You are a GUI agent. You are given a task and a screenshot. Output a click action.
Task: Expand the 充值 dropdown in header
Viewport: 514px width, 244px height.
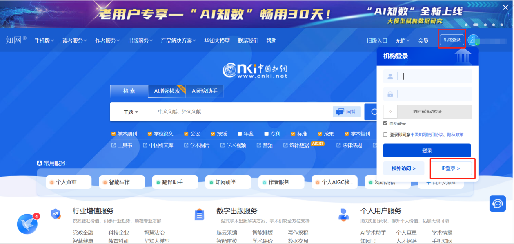click(x=403, y=40)
